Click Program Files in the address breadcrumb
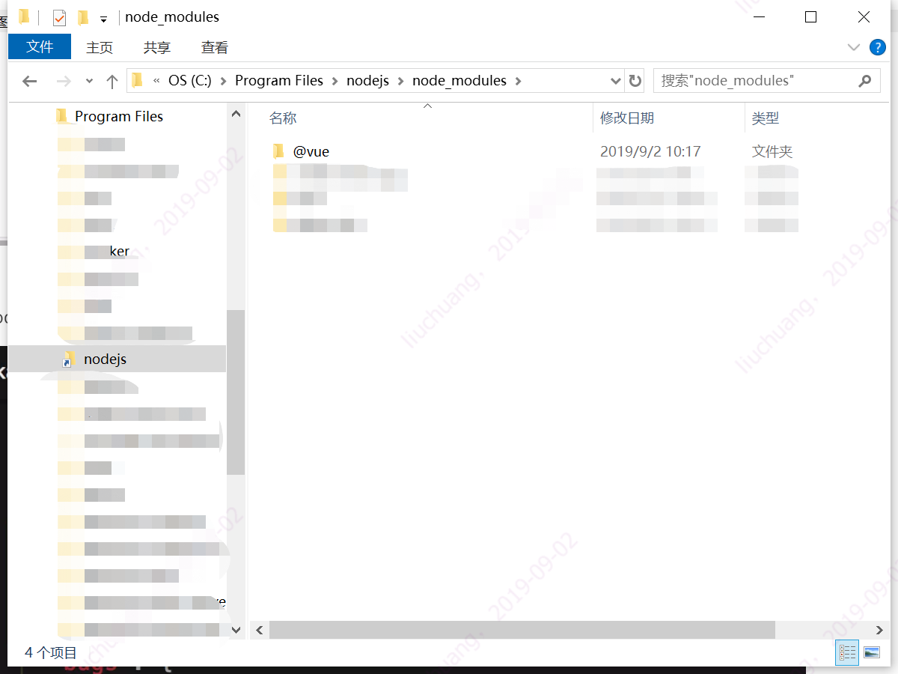Viewport: 898px width, 674px height. [279, 80]
